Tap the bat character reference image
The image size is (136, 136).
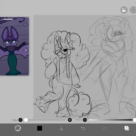coord(14,46)
